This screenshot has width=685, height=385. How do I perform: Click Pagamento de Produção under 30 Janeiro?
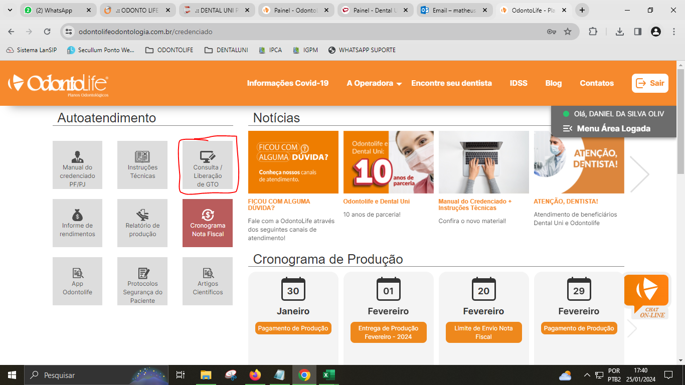[x=293, y=328]
